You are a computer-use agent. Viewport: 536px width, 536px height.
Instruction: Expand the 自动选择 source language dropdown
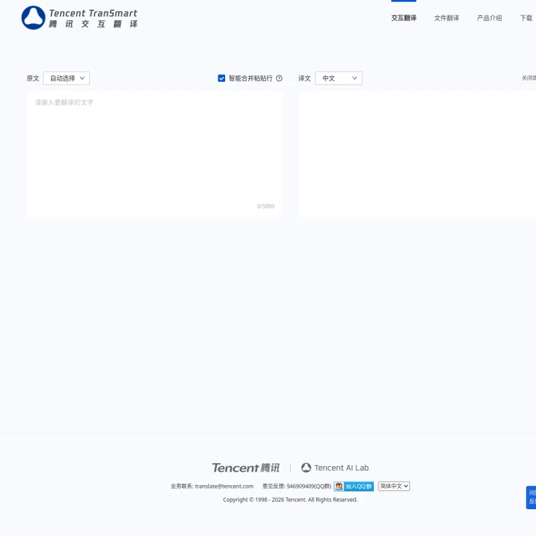coord(66,78)
